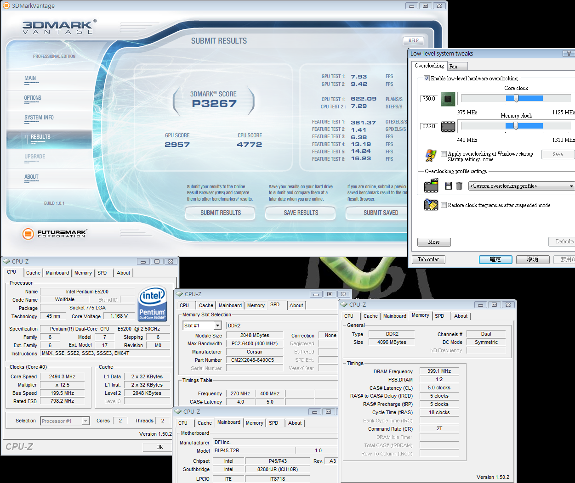The image size is (575, 483).
Task: Click the title icon of CPU-Z CPU window
Action: point(6,261)
